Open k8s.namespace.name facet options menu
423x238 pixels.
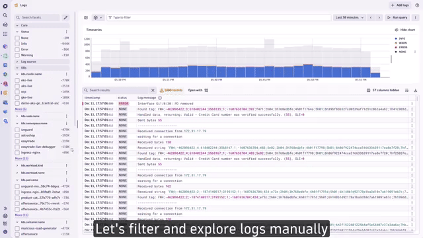click(66, 124)
